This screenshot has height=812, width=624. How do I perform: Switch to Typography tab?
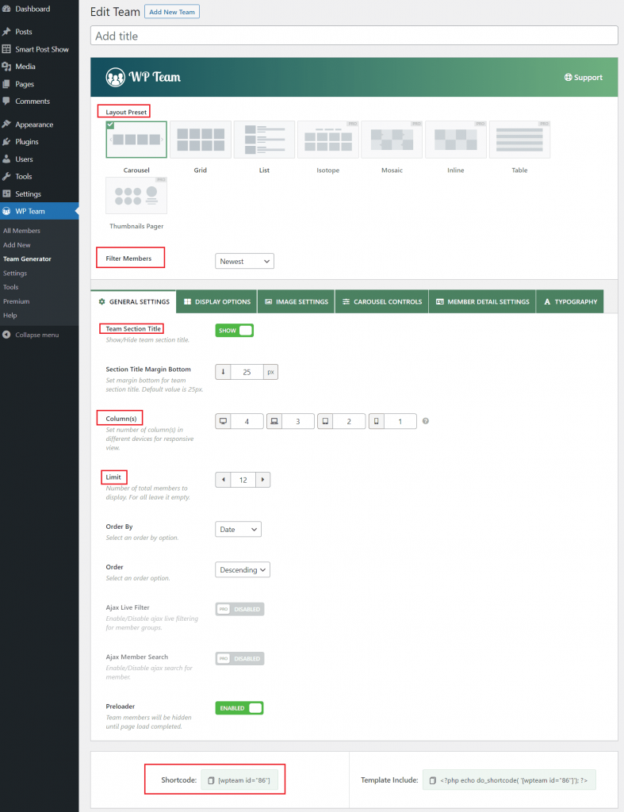pyautogui.click(x=570, y=301)
